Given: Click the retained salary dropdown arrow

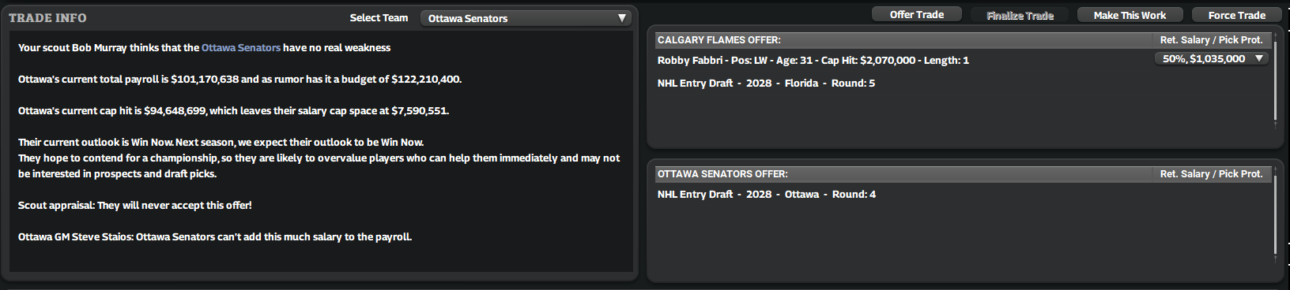Looking at the screenshot, I should pyautogui.click(x=1259, y=59).
